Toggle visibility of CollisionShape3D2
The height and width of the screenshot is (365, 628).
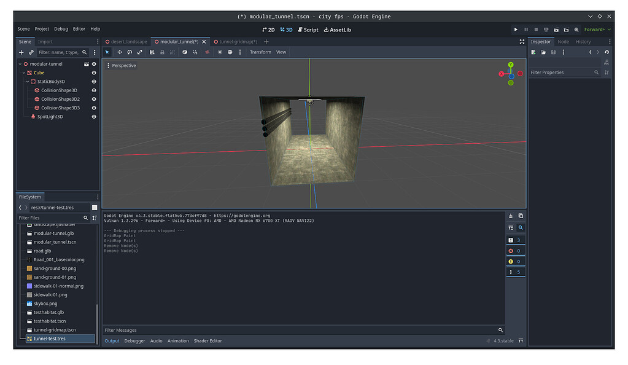(x=93, y=98)
